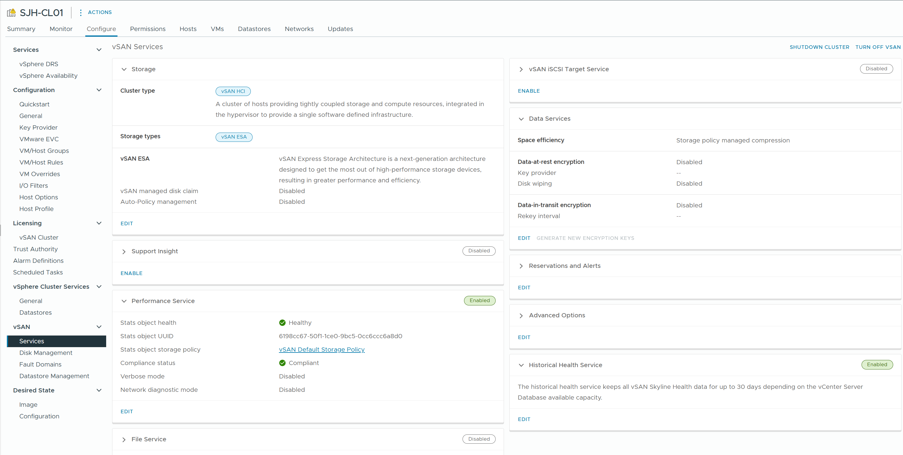Click the Performance Service Enabled badge
The width and height of the screenshot is (903, 455).
tap(479, 301)
